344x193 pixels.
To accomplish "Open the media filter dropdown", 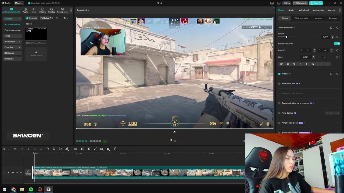I will pos(66,18).
